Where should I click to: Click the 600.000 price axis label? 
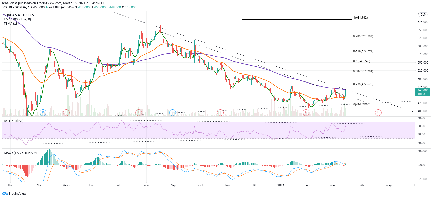(423, 46)
